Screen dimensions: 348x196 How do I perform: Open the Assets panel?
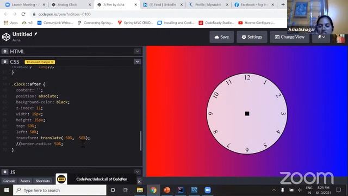pos(25,181)
